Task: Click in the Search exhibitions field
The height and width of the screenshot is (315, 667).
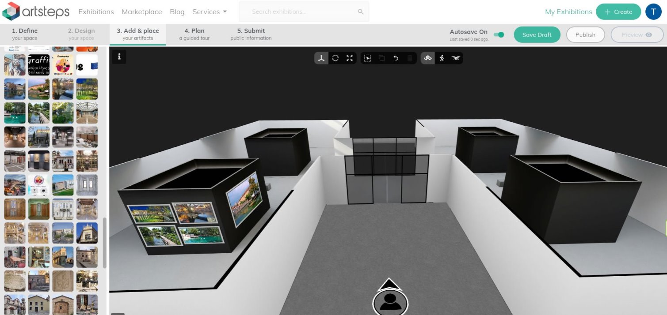Action: (304, 12)
